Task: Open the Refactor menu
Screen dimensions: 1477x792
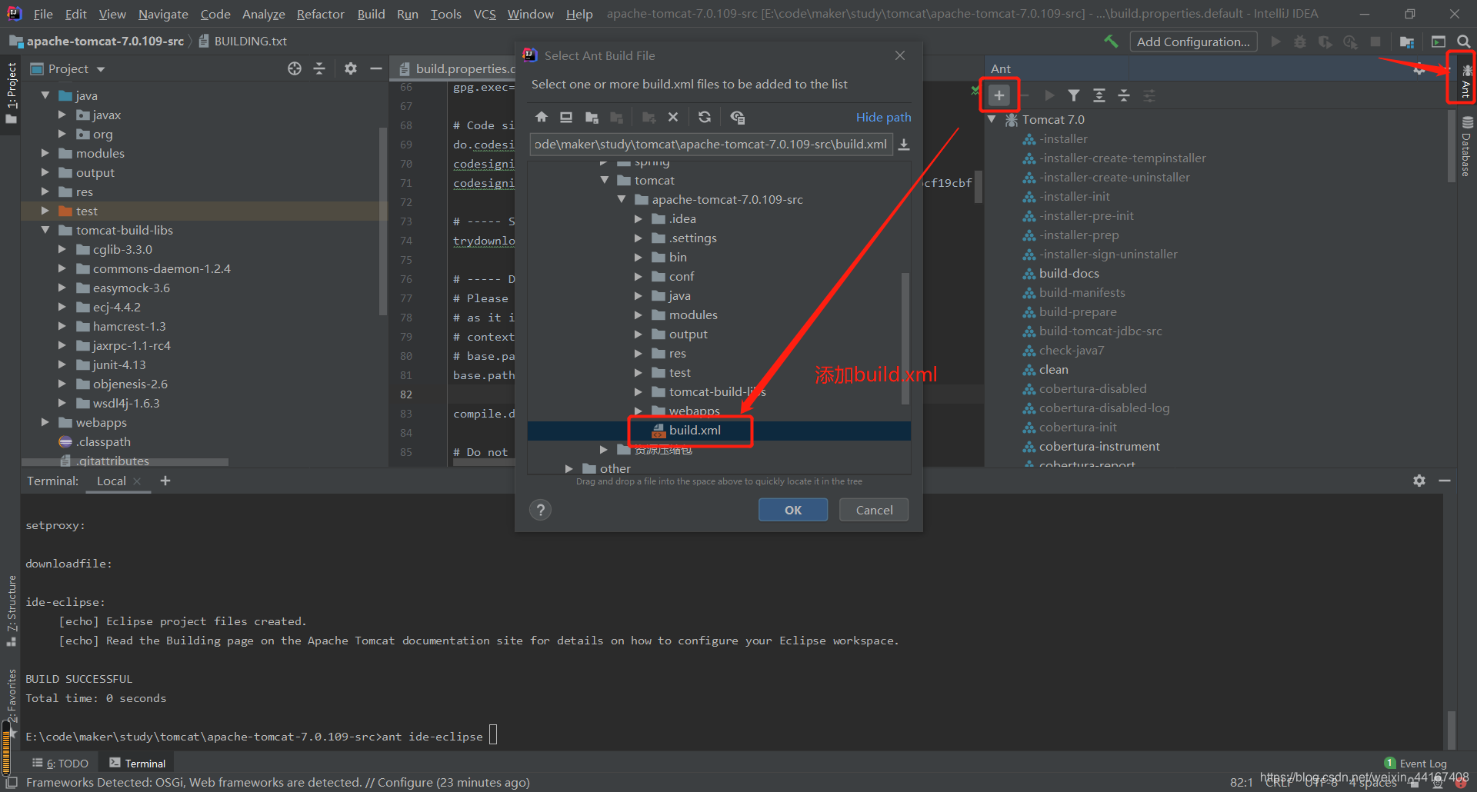Action: click(x=320, y=14)
